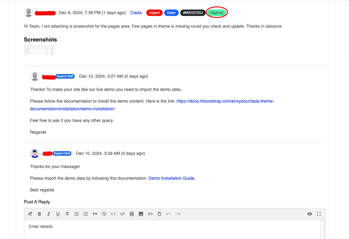This screenshot has width=349, height=239.
Task: Click the text wrap icon in the toolbar
Action: coord(104,214)
